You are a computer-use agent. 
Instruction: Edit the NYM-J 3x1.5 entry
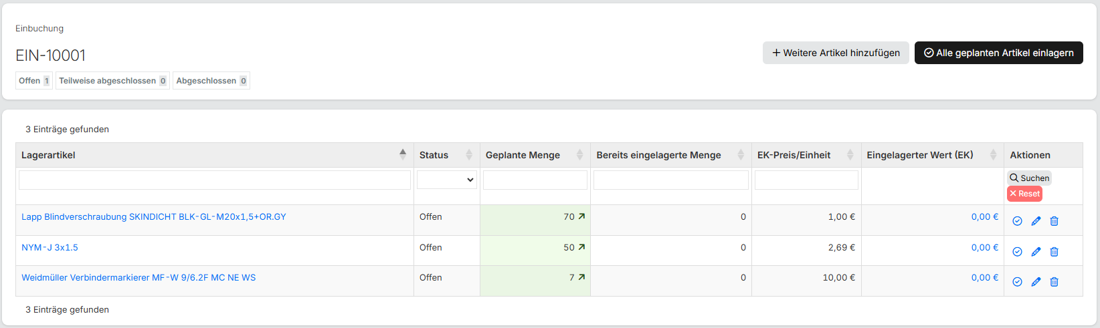point(1036,252)
